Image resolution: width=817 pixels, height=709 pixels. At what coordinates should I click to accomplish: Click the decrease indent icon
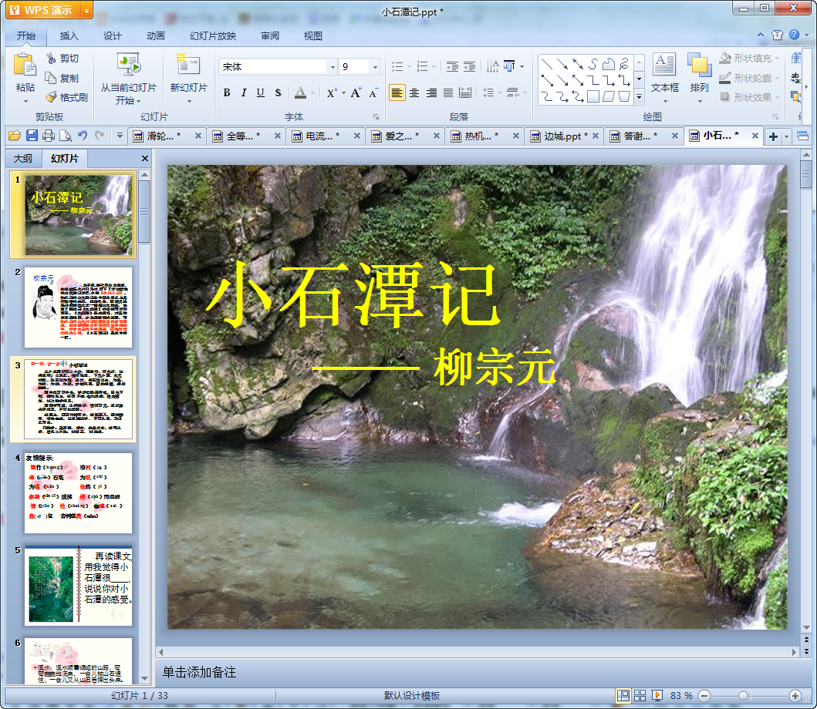[x=452, y=66]
